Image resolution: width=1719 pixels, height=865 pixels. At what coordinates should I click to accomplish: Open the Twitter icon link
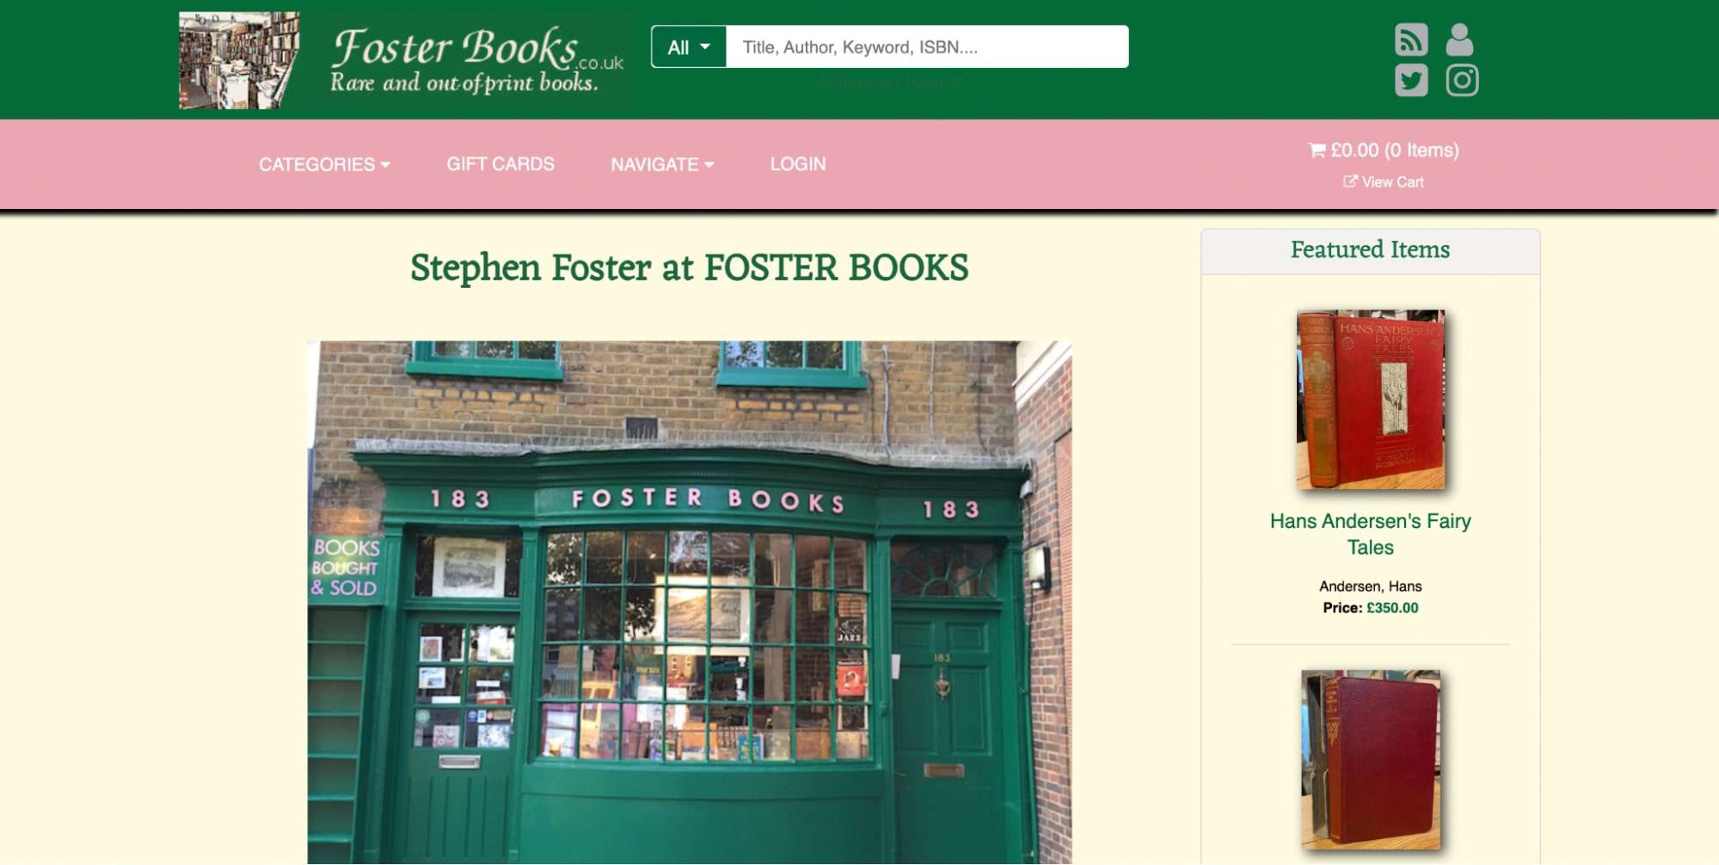[x=1411, y=80]
